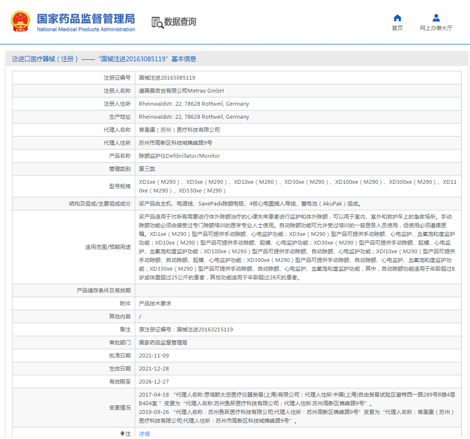Open the 首页 navigation item
Viewport: 470px width, 439px height.
click(397, 28)
